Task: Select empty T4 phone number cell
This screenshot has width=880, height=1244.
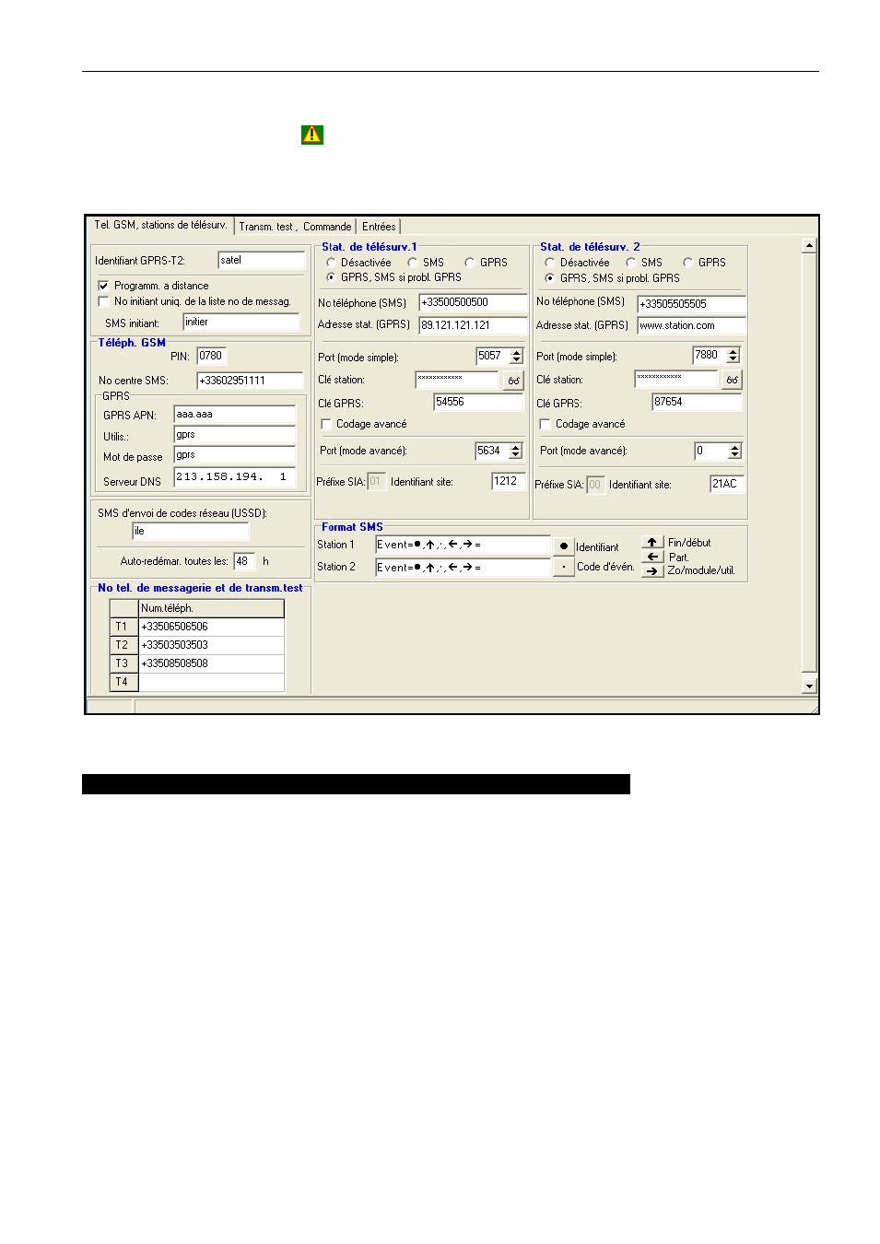Action: coord(211,682)
